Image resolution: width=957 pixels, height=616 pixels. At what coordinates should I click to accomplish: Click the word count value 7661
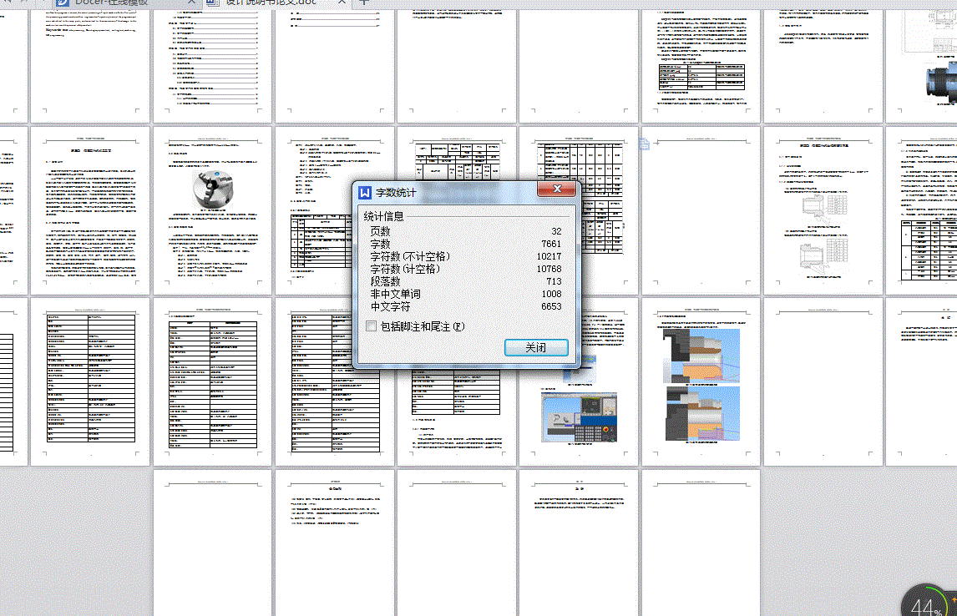[x=551, y=244]
